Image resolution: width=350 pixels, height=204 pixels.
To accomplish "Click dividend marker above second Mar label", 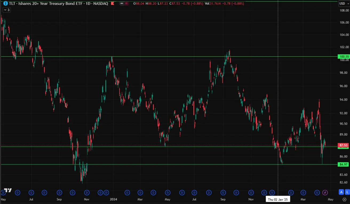I will click(303, 192).
